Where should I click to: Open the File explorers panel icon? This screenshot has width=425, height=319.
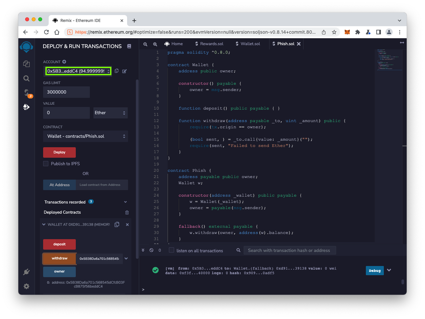click(26, 64)
